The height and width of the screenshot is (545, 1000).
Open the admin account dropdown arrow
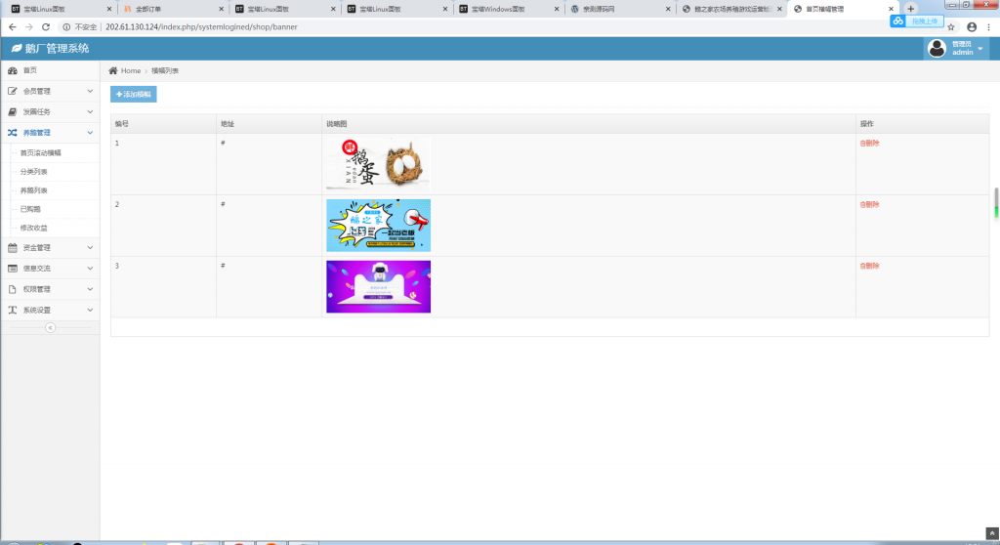[980, 48]
